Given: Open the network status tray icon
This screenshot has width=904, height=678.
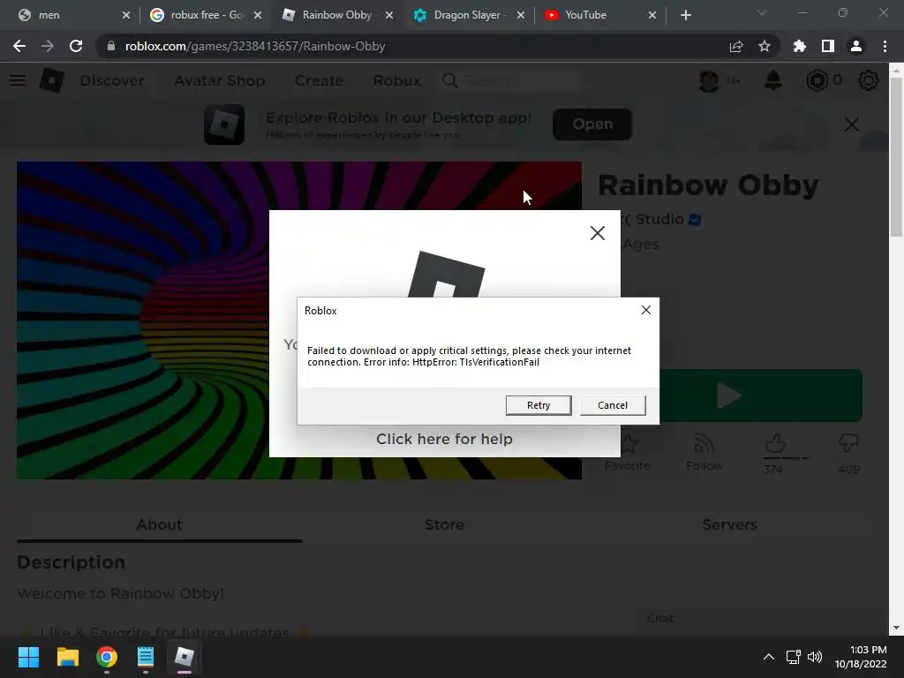Looking at the screenshot, I should coord(794,657).
